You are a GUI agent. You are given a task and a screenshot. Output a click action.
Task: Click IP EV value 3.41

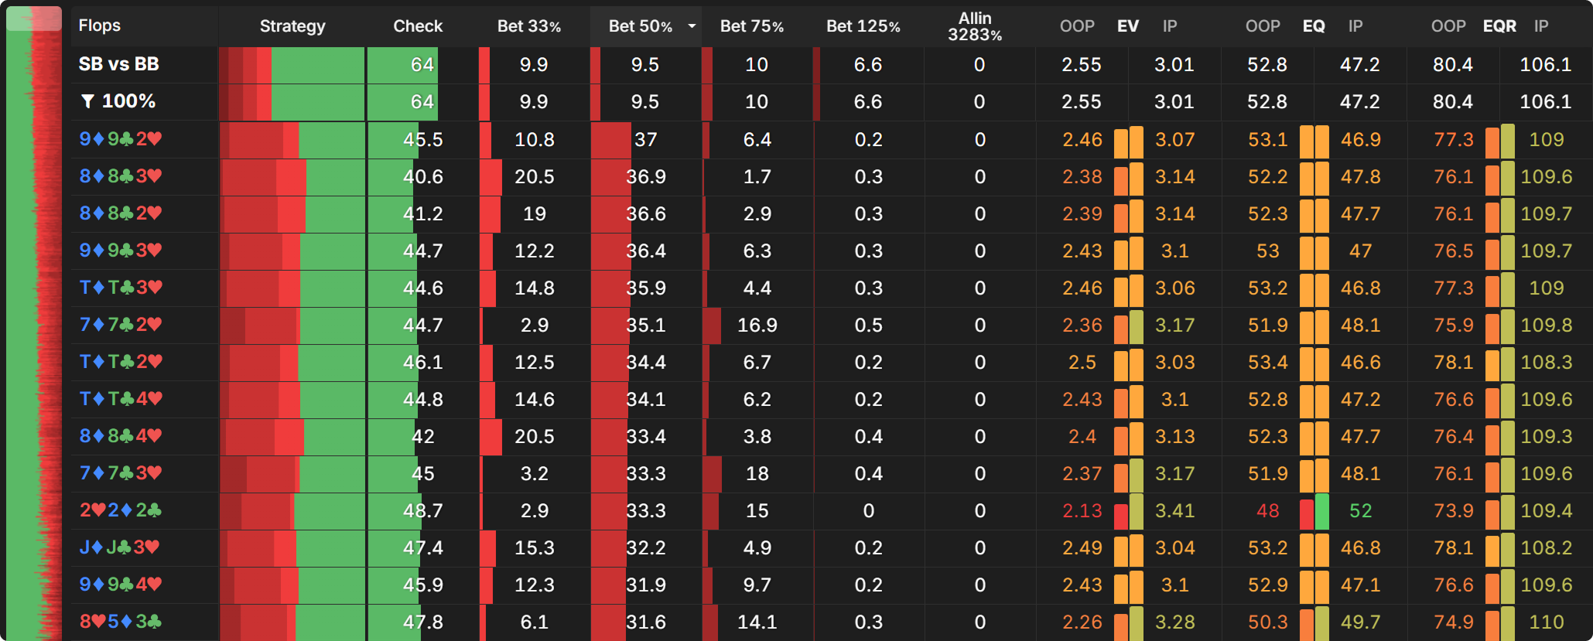1174,511
